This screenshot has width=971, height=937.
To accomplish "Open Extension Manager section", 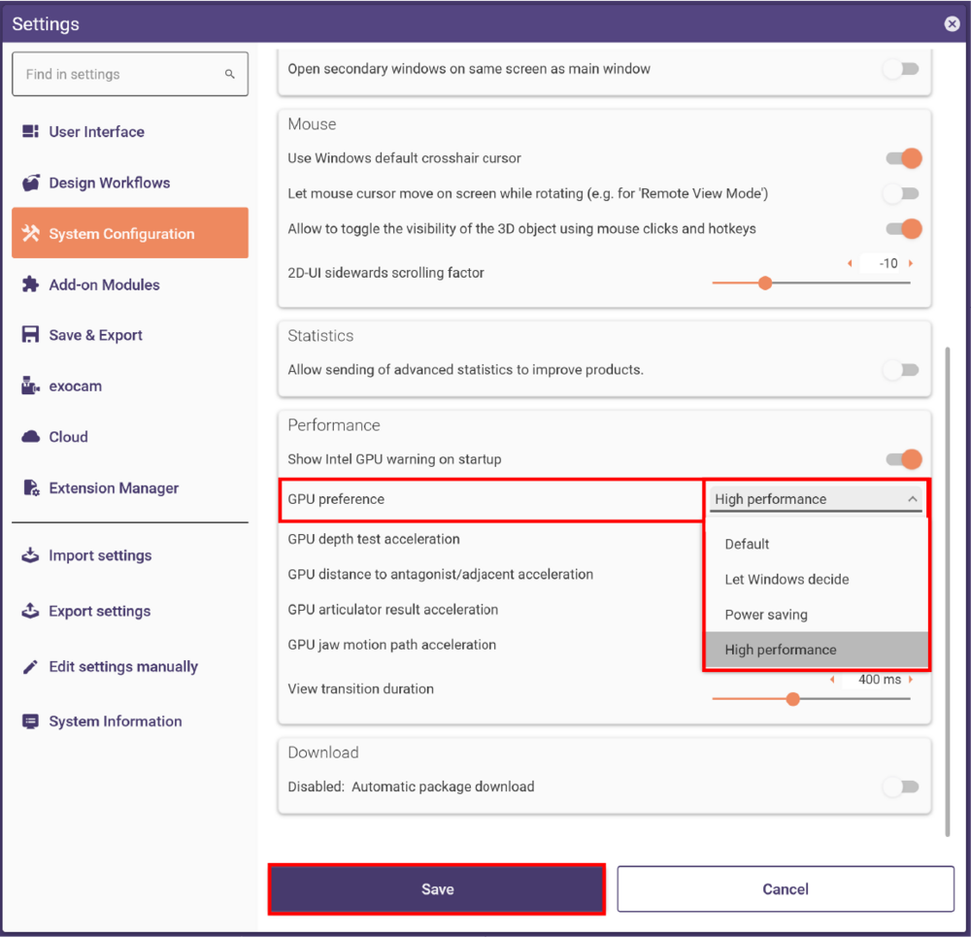I will pos(130,488).
